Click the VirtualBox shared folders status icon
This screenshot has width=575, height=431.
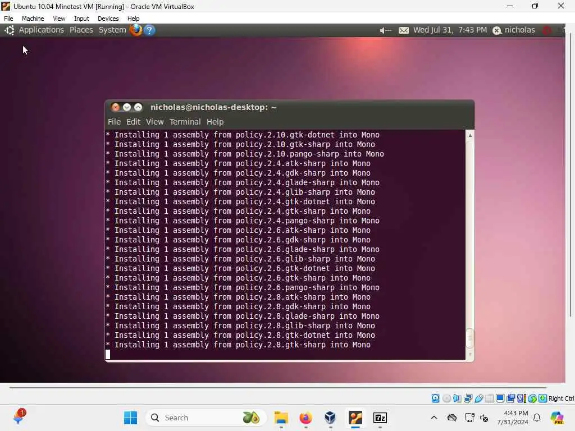click(x=489, y=398)
